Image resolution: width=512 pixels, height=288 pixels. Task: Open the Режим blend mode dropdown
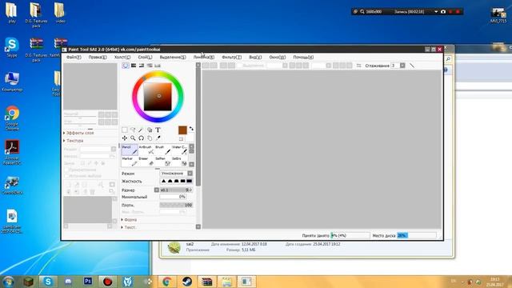click(176, 174)
